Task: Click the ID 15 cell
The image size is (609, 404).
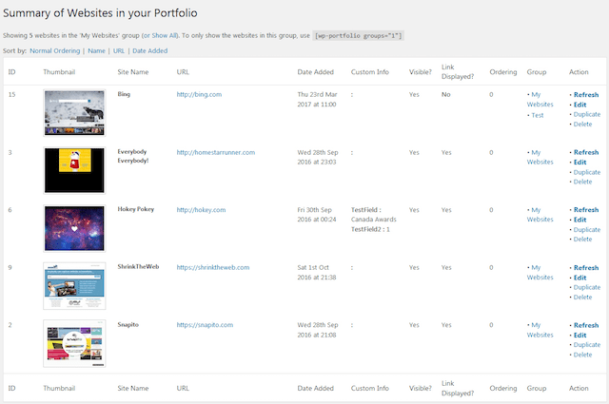Action: coord(11,94)
